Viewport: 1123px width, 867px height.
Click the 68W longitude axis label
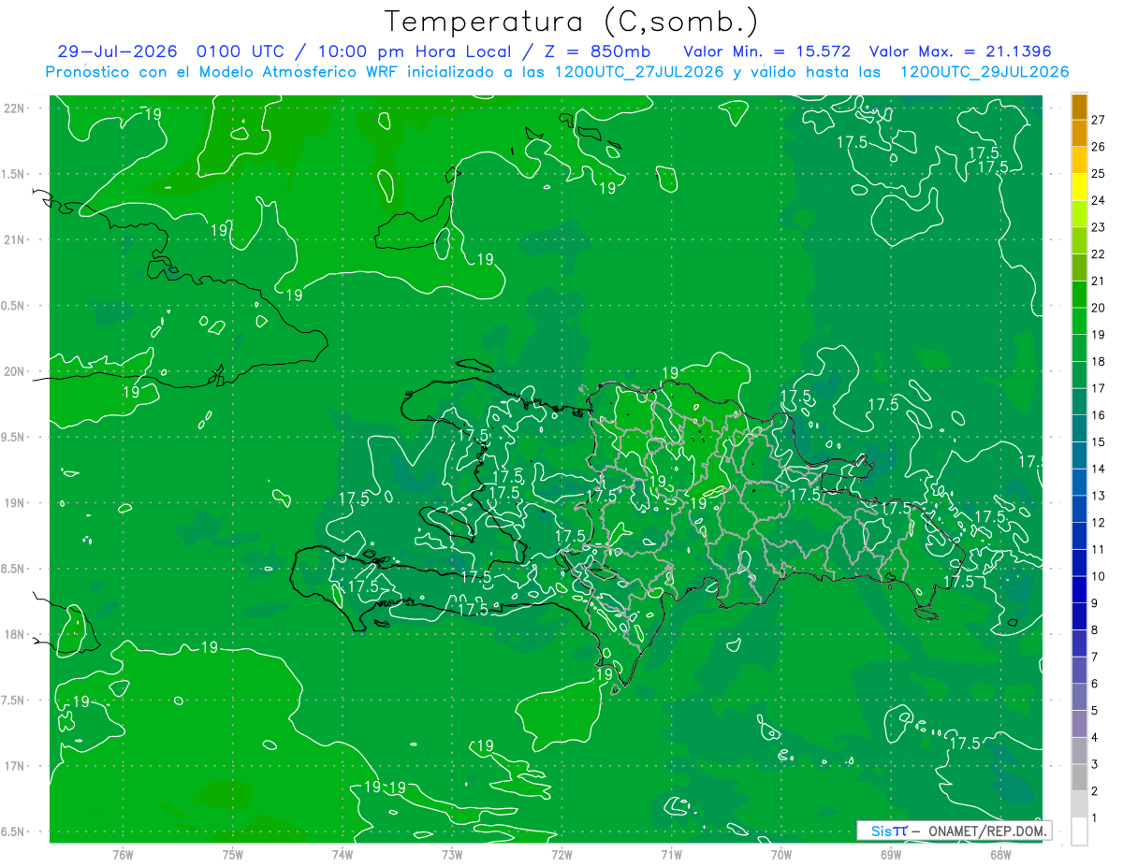[1000, 854]
